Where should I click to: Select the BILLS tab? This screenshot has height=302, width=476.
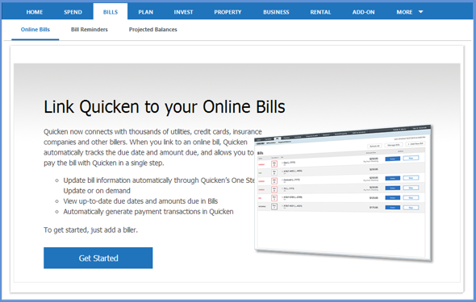(x=111, y=12)
